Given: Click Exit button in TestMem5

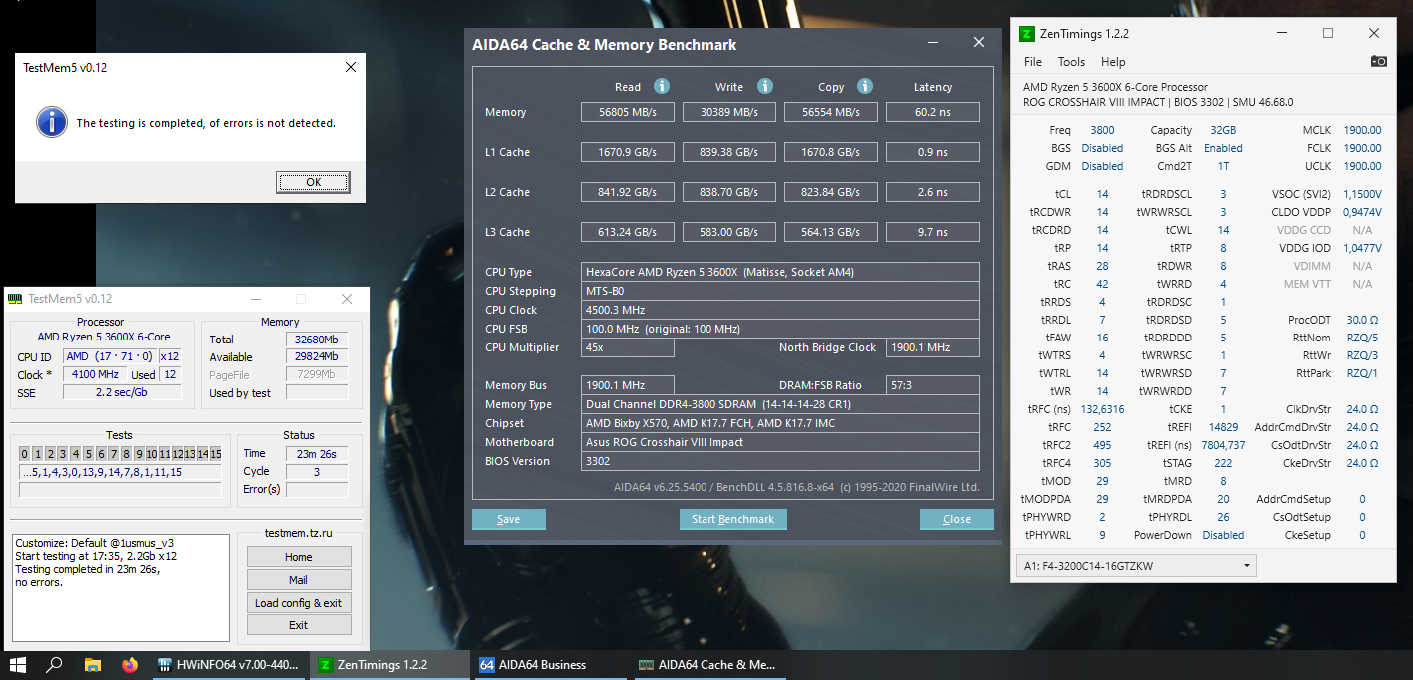Looking at the screenshot, I should pos(299,625).
